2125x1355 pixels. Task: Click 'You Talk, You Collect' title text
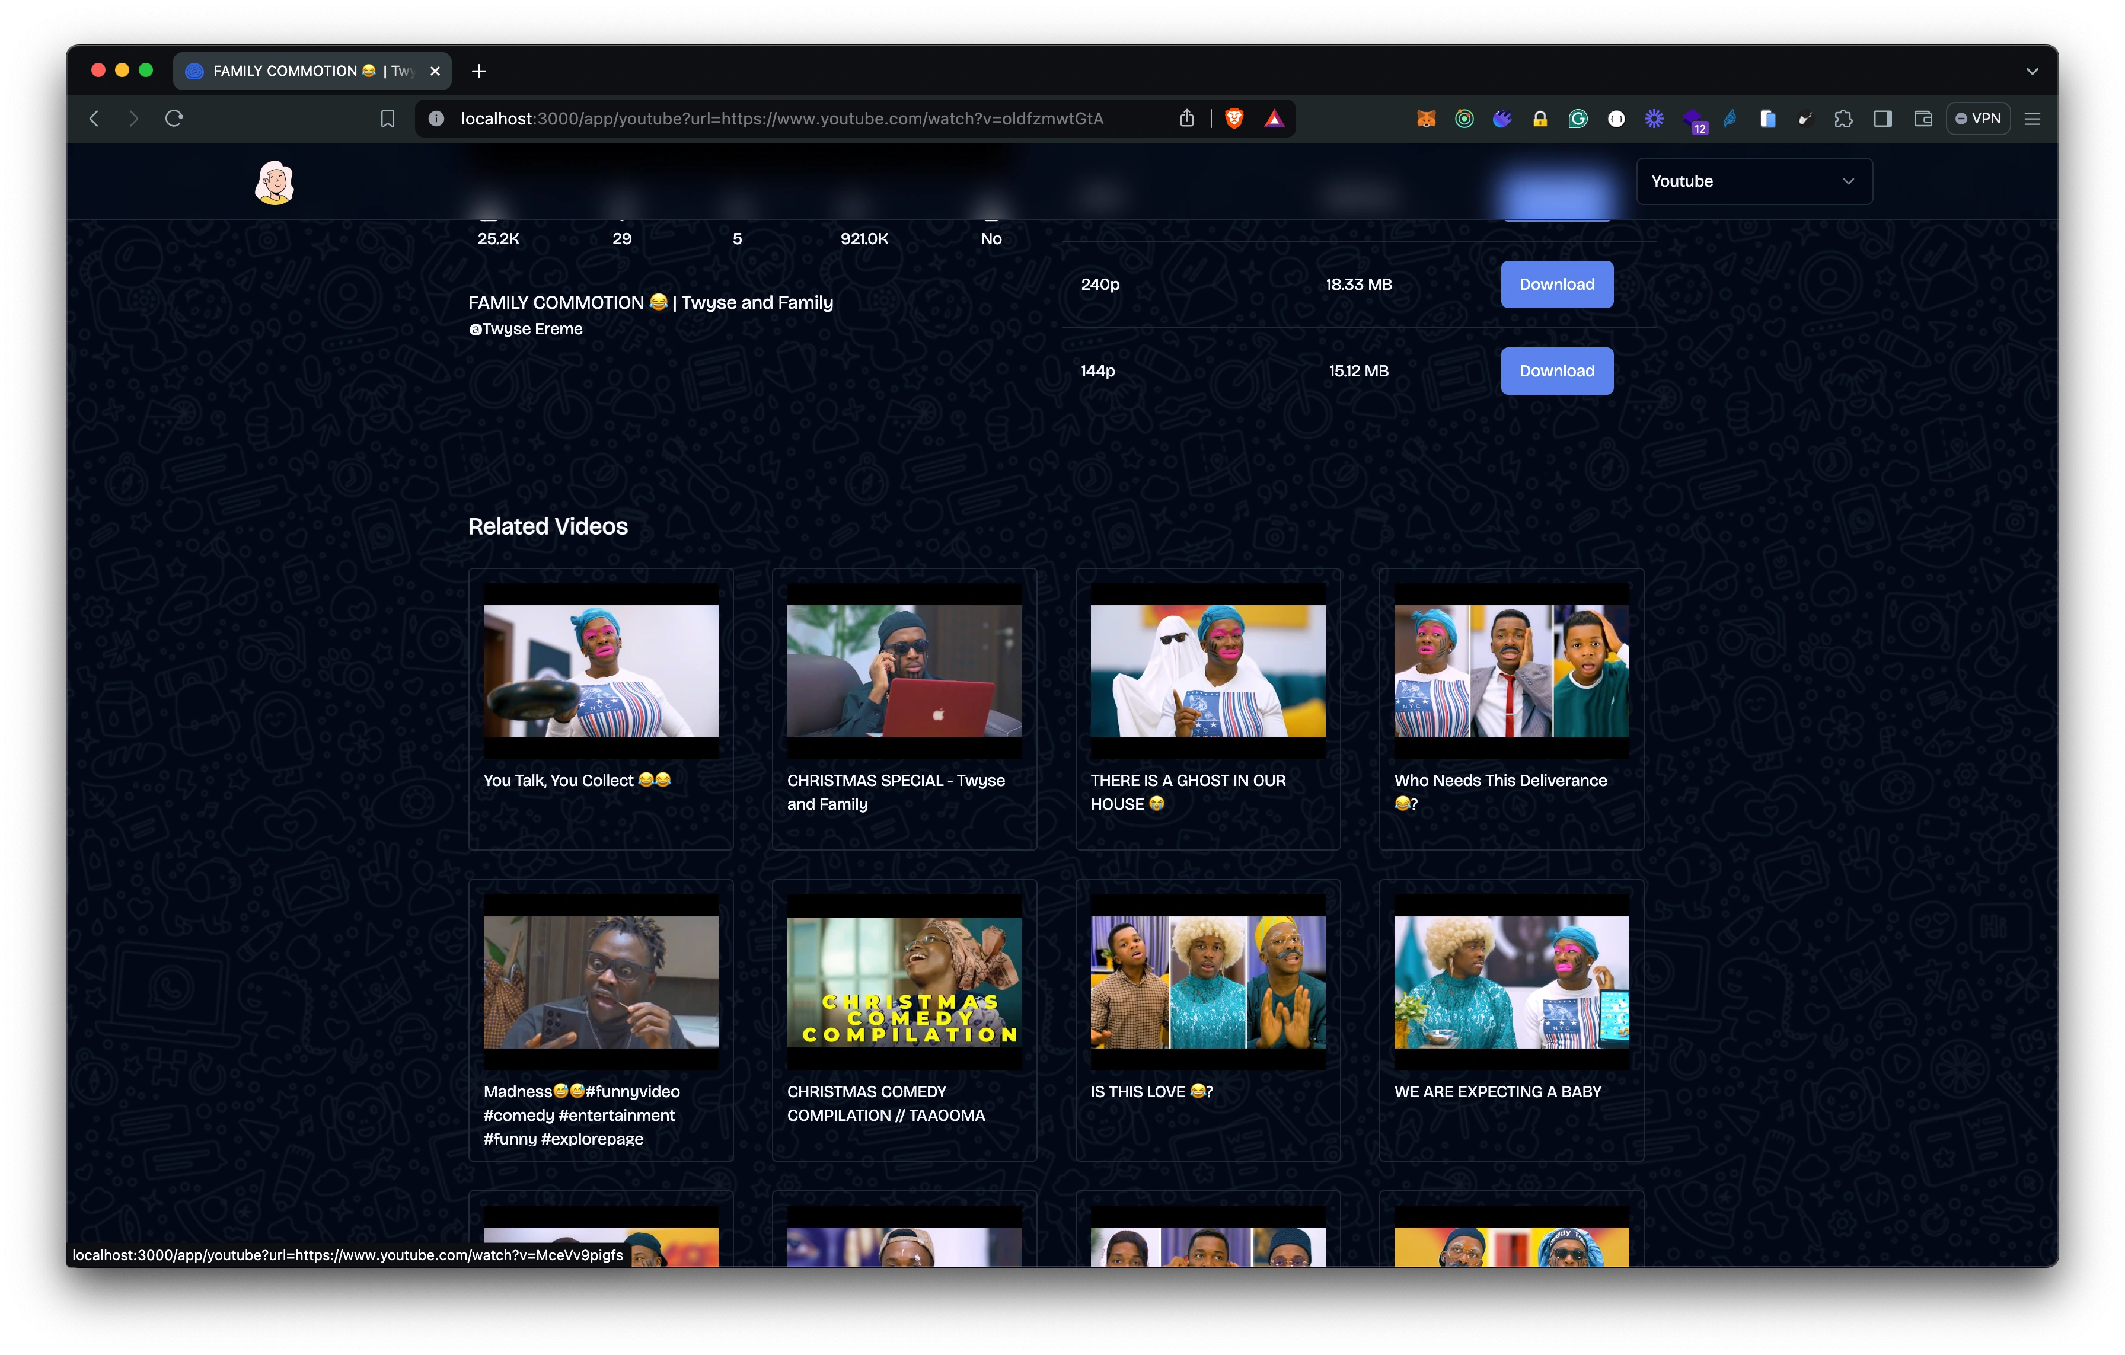(577, 781)
